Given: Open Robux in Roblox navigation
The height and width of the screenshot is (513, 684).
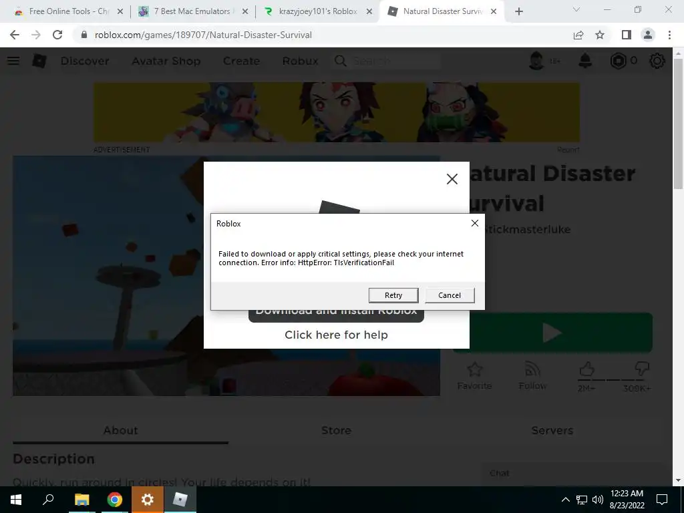Looking at the screenshot, I should tap(300, 61).
